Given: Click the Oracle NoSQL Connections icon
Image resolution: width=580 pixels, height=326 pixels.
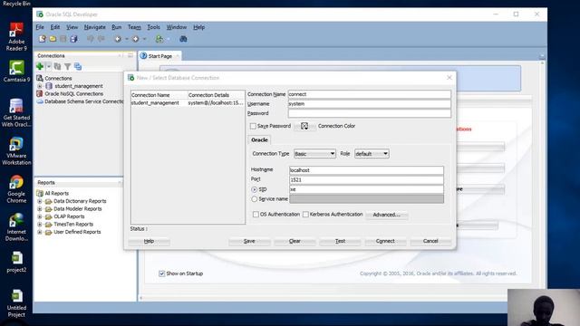Looking at the screenshot, I should 40,94.
